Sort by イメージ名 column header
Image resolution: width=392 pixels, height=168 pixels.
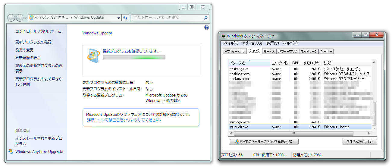(249, 63)
